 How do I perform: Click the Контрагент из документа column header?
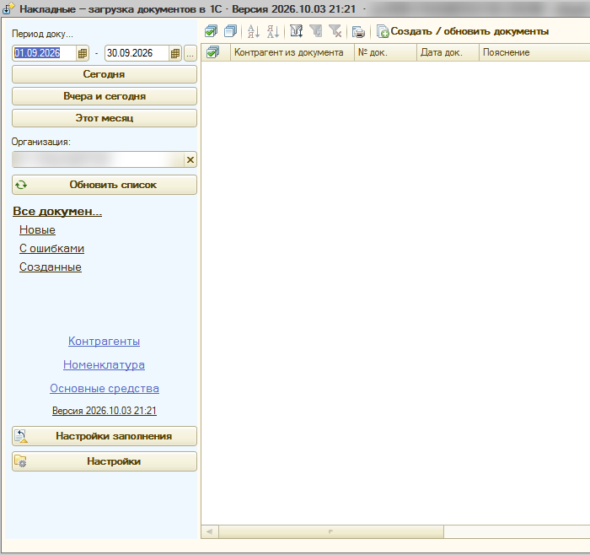[x=292, y=52]
